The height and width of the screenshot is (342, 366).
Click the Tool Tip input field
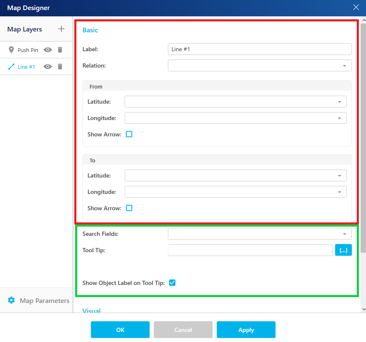click(x=250, y=250)
